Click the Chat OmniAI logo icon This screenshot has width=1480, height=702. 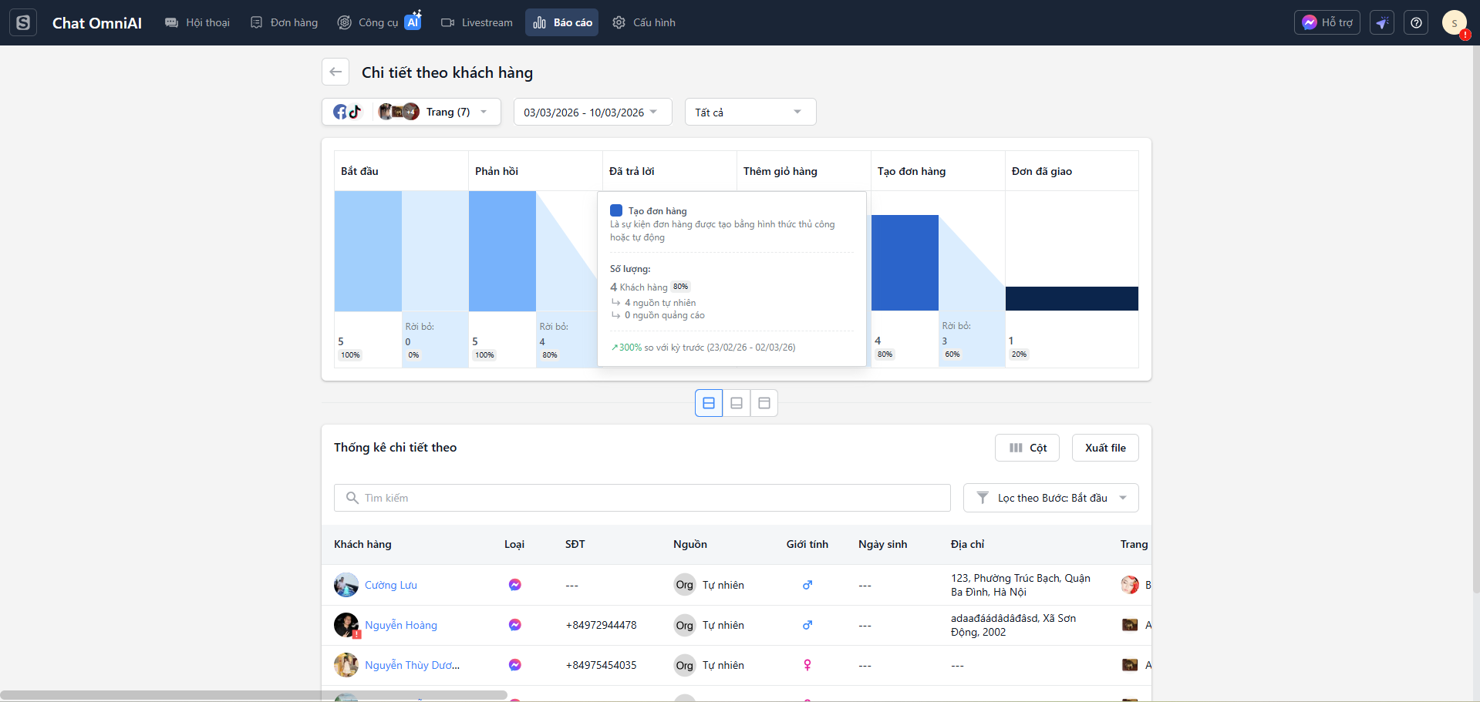(x=23, y=22)
